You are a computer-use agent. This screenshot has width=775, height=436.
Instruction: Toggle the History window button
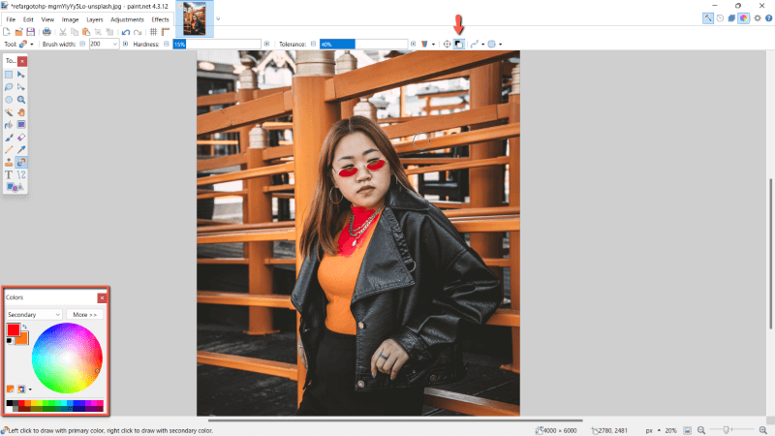[720, 18]
